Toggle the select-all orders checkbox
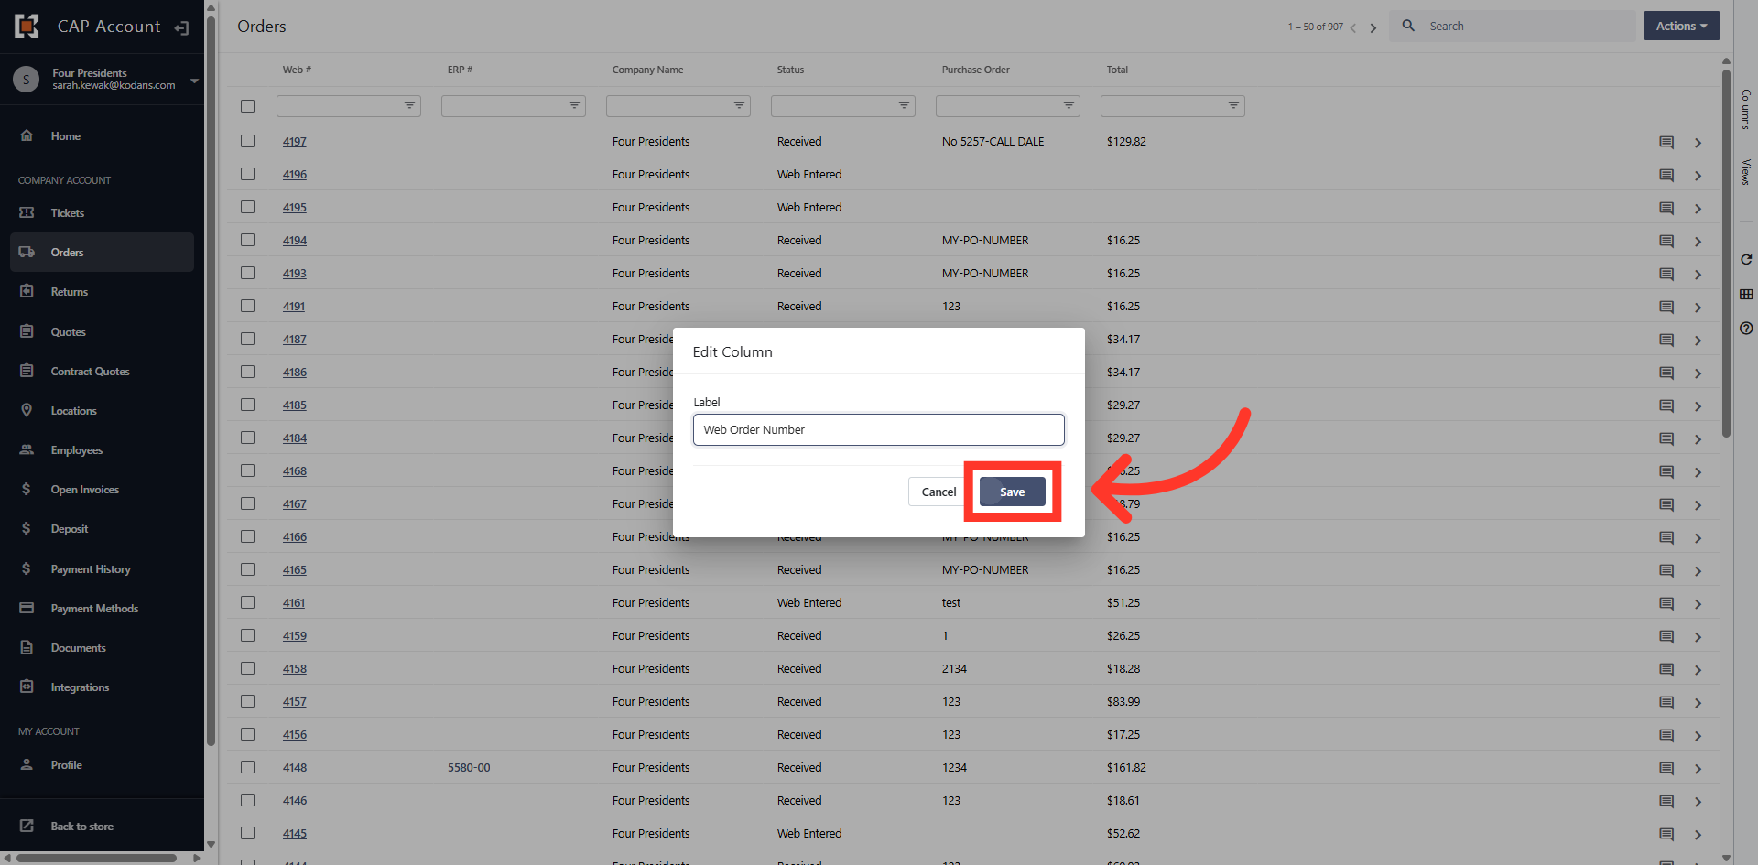 (x=247, y=106)
